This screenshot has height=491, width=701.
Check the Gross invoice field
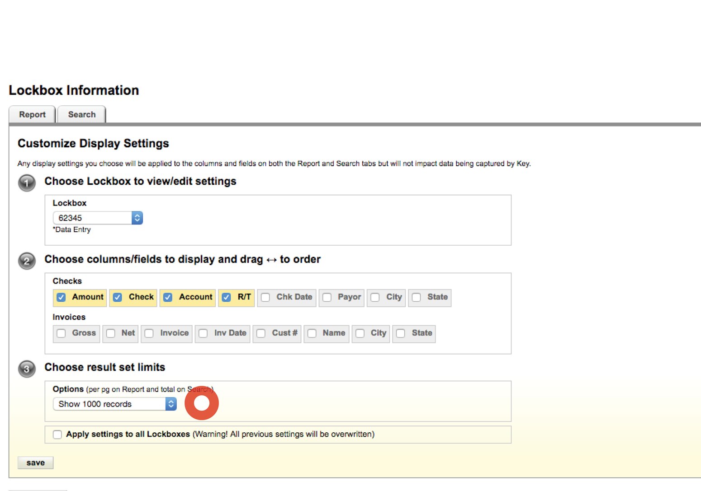[62, 333]
